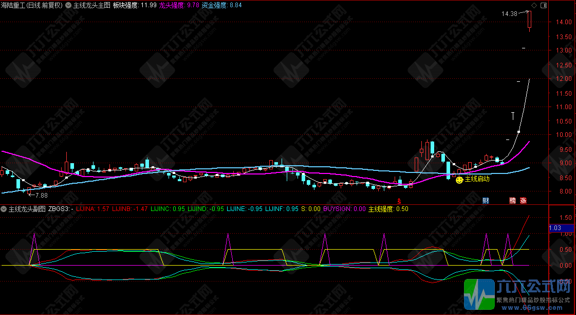Expand the 主线龙头主图 indicator dropdown

(69, 6)
